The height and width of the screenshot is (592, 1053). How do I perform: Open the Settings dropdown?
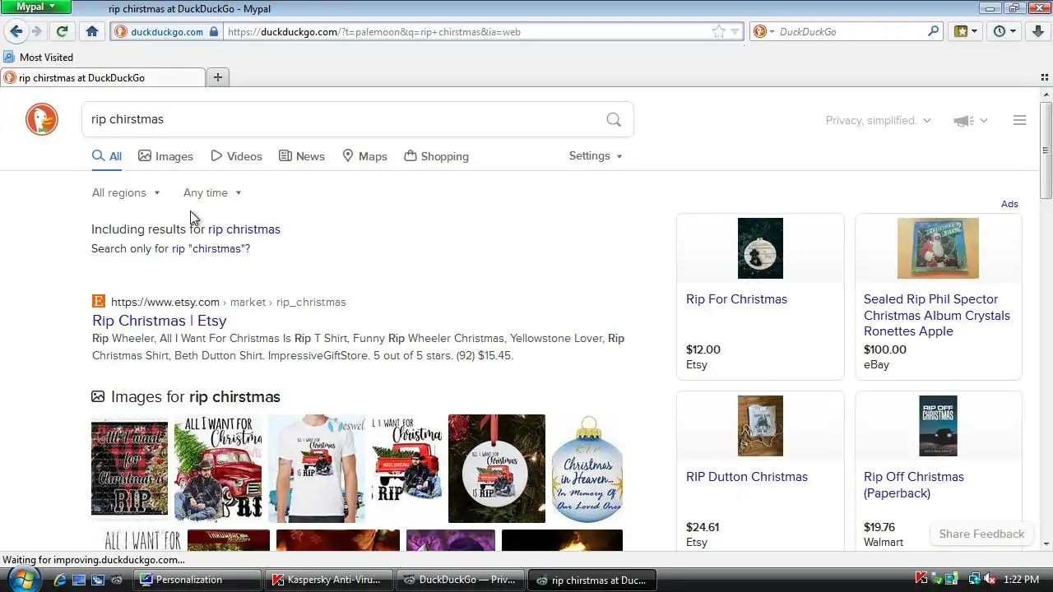click(x=596, y=155)
